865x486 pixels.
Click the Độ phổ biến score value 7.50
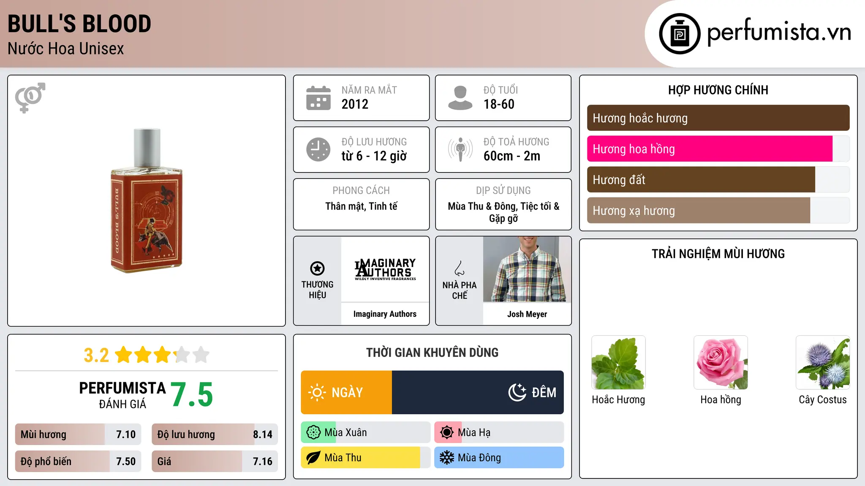(x=126, y=462)
